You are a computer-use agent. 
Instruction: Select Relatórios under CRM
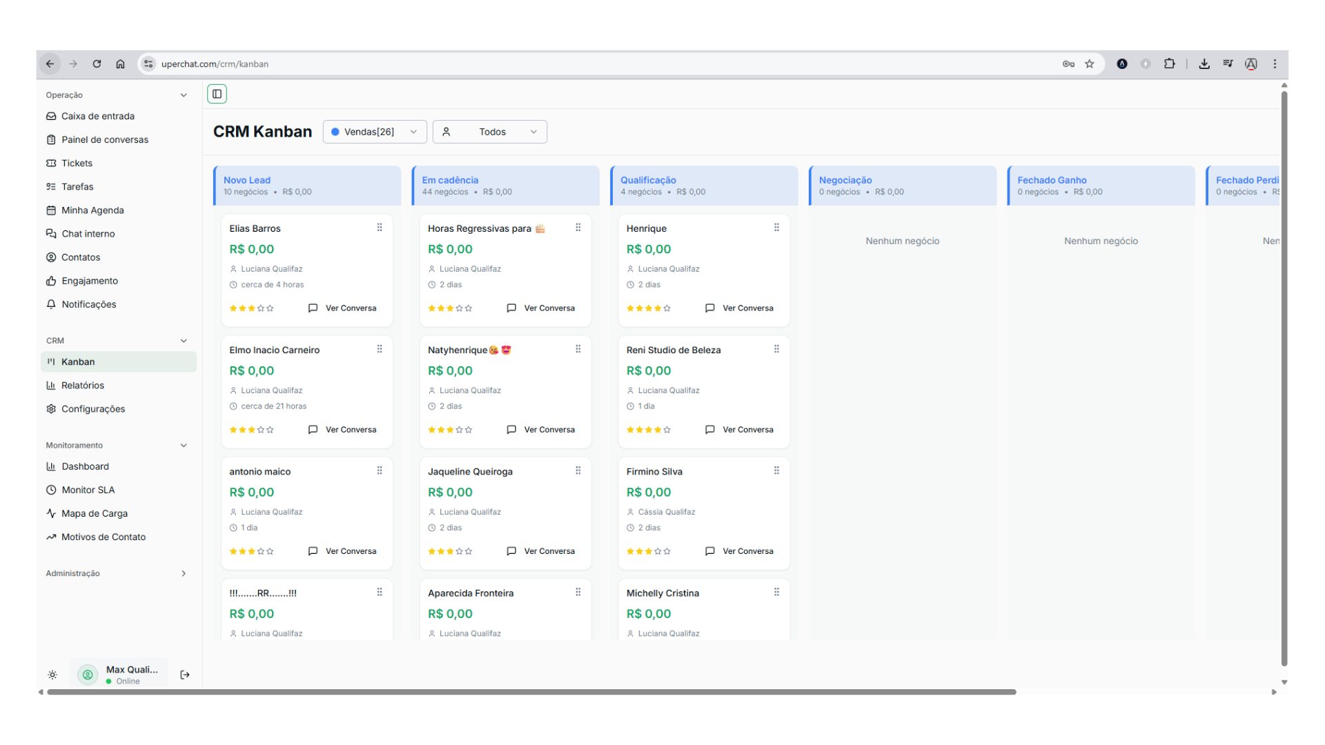coord(82,386)
